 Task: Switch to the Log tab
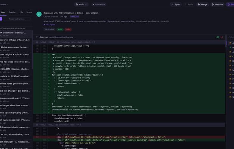pyautogui.click(x=3, y=12)
